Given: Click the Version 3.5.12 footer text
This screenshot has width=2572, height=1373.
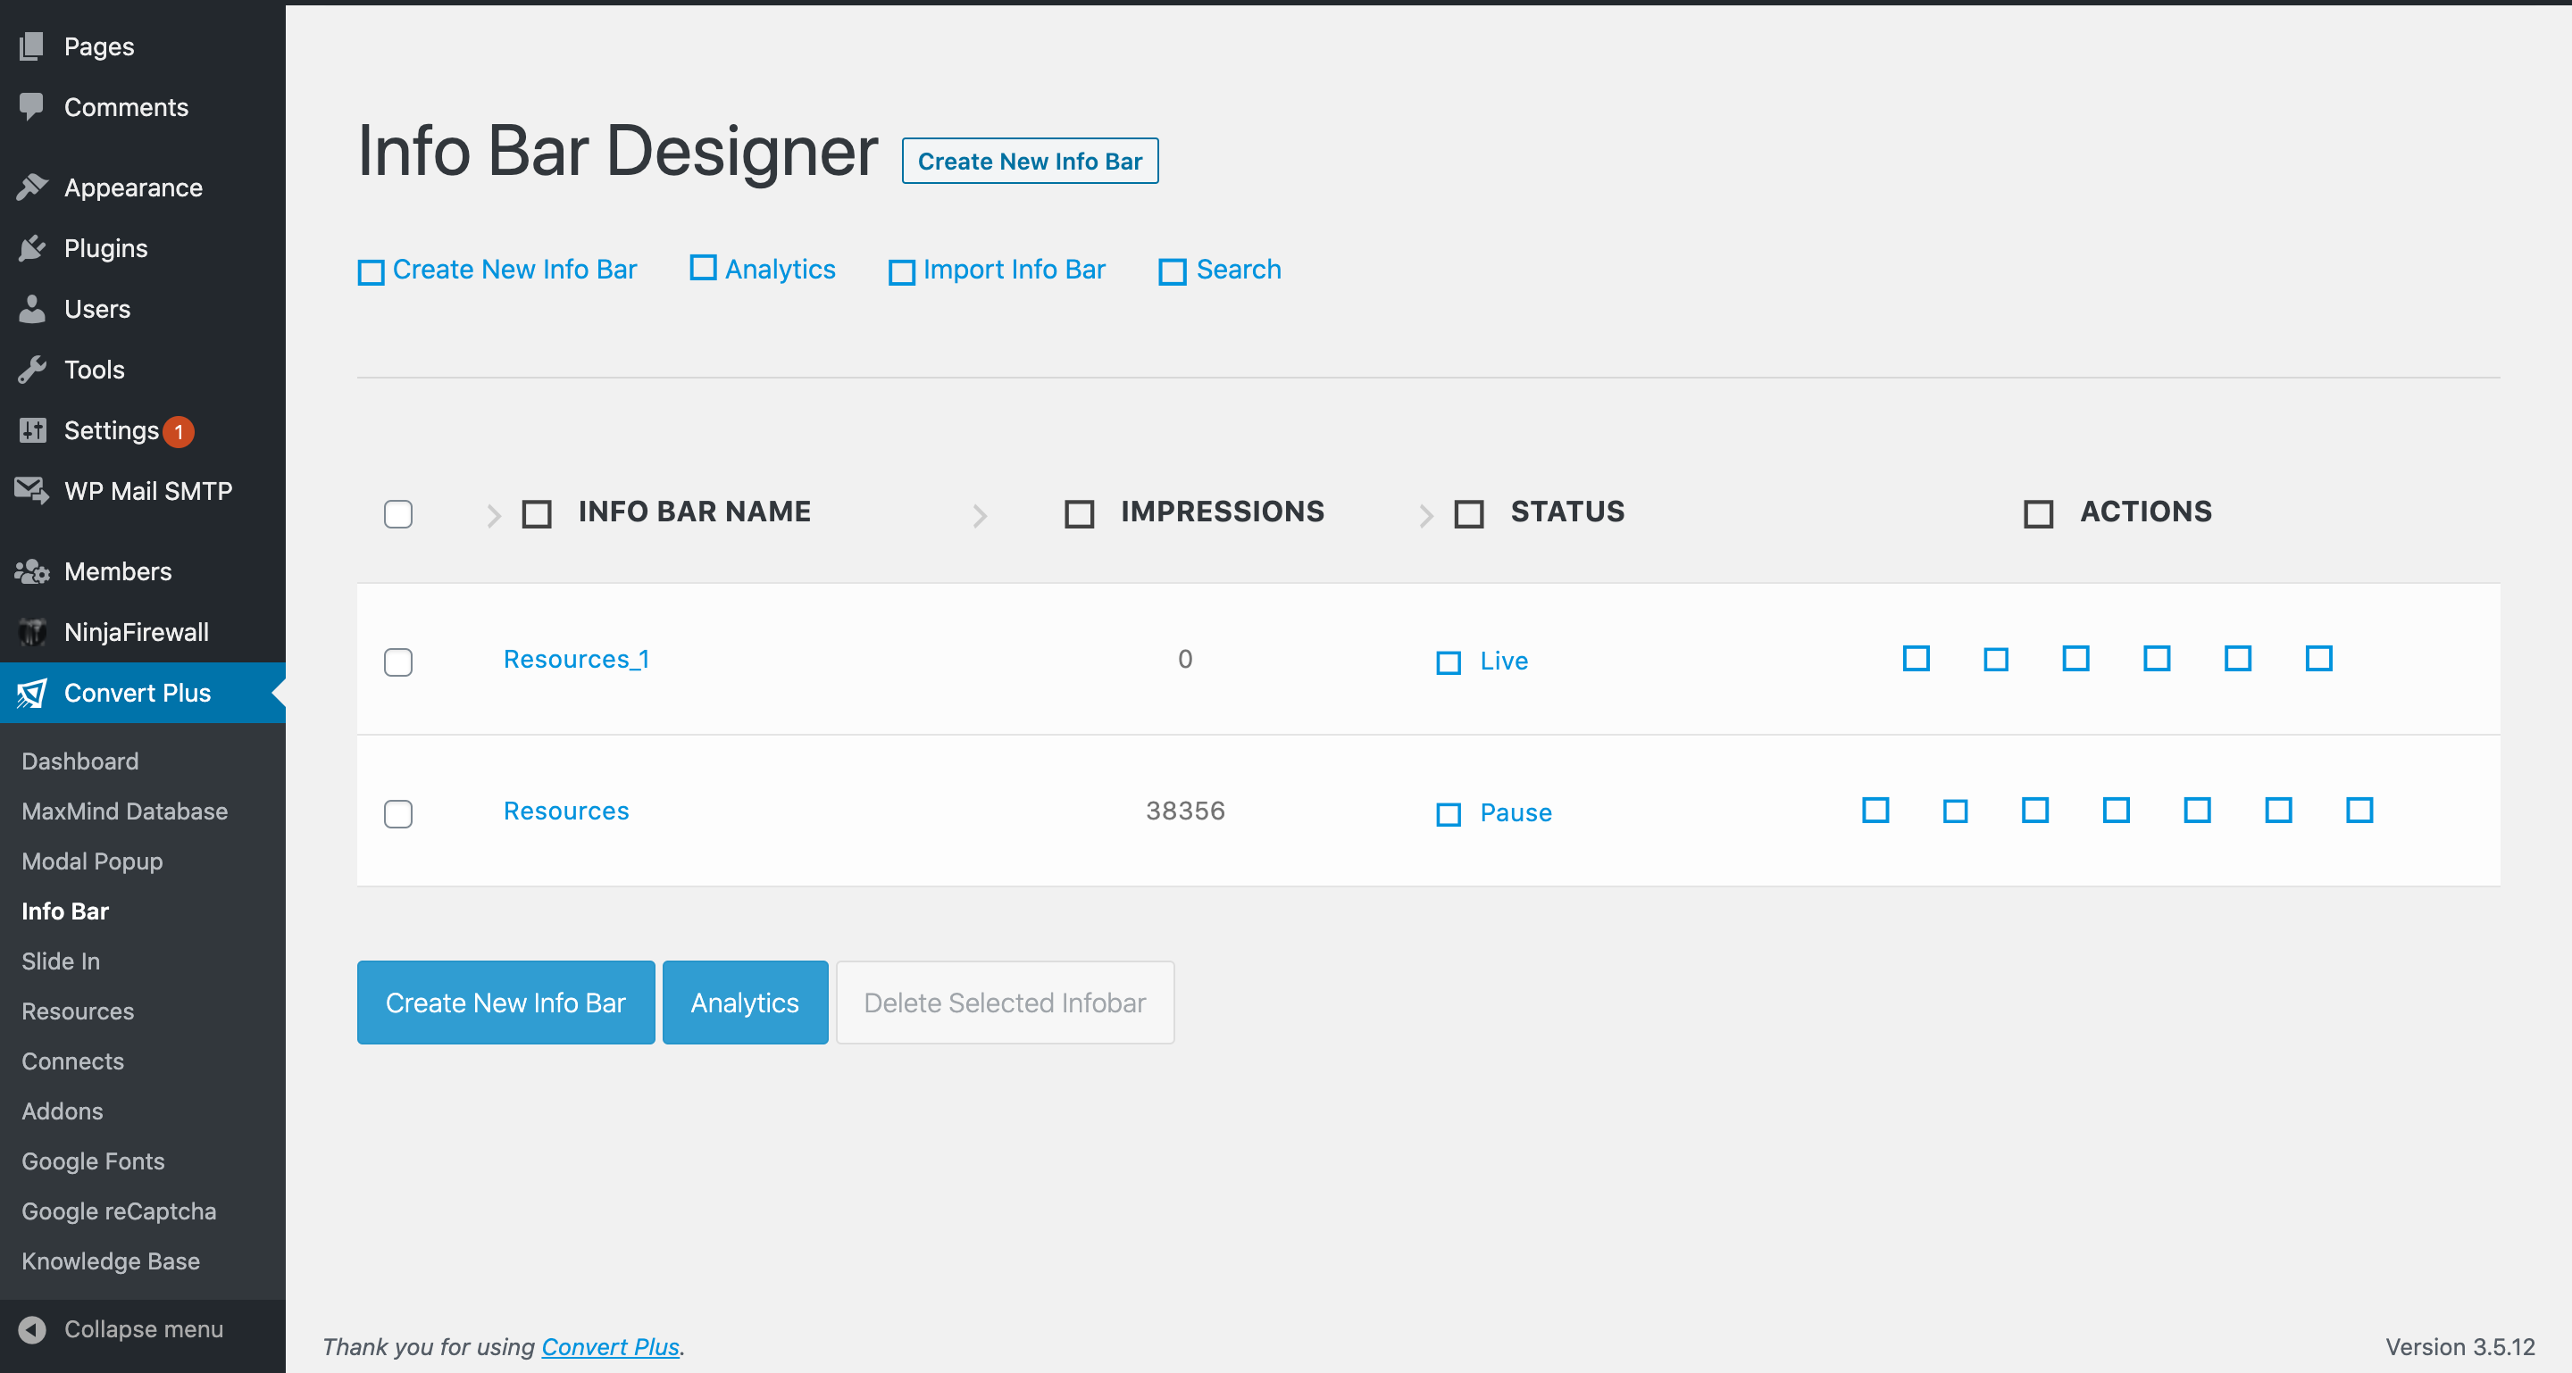Looking at the screenshot, I should point(2459,1347).
